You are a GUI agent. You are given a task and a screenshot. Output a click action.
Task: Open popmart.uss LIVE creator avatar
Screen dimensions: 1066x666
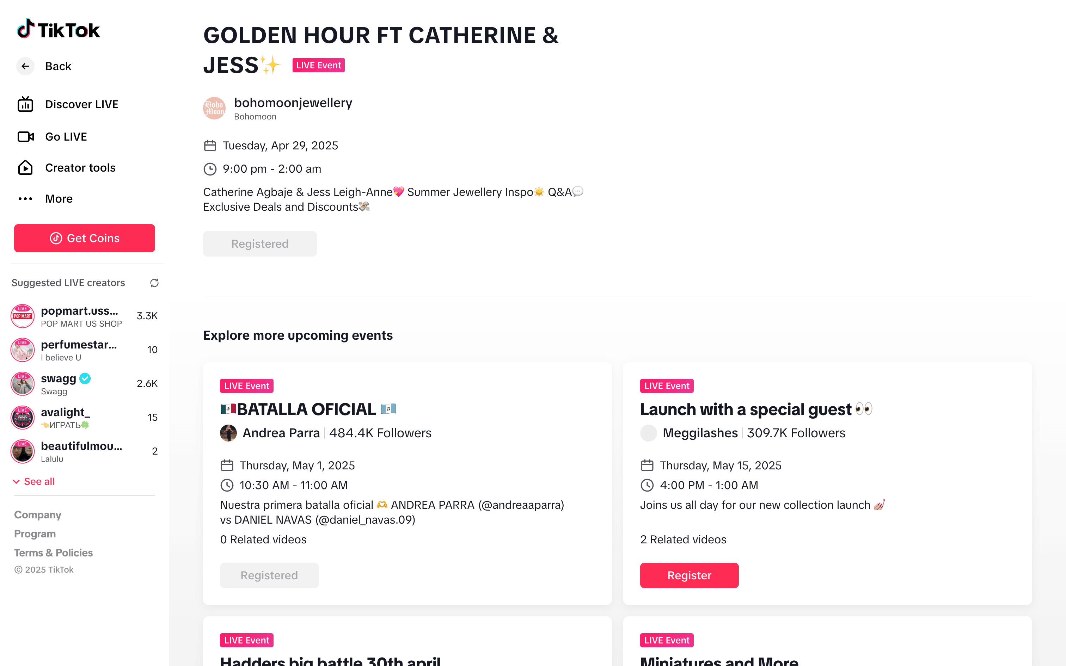click(23, 316)
